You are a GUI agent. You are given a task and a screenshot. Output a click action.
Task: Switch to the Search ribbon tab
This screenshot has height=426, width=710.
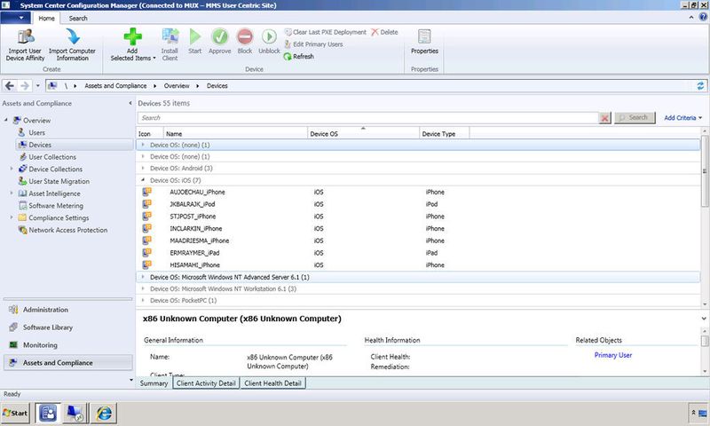(78, 19)
